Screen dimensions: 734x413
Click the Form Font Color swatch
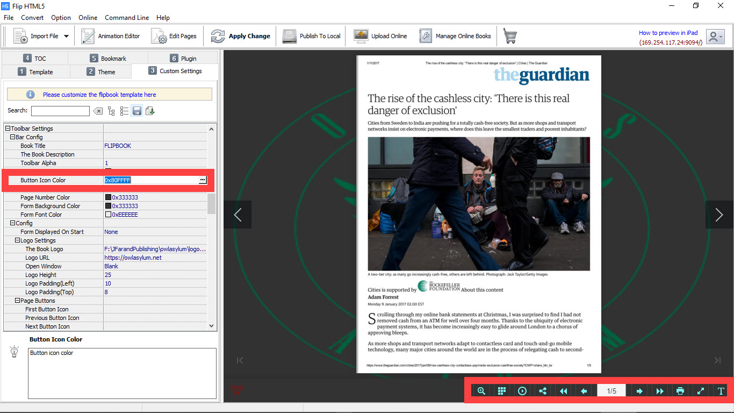click(x=108, y=215)
